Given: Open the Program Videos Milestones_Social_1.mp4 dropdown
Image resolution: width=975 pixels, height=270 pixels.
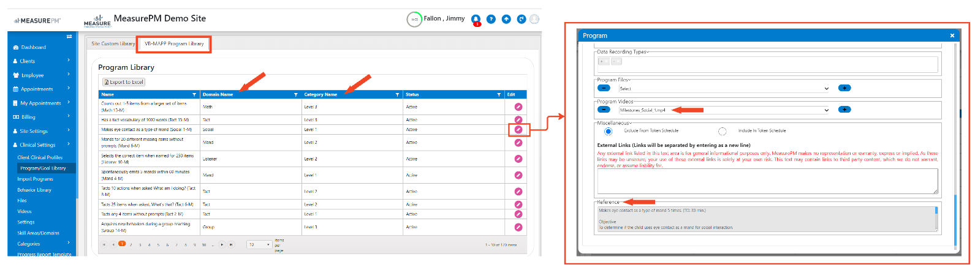Looking at the screenshot, I should pyautogui.click(x=724, y=110).
